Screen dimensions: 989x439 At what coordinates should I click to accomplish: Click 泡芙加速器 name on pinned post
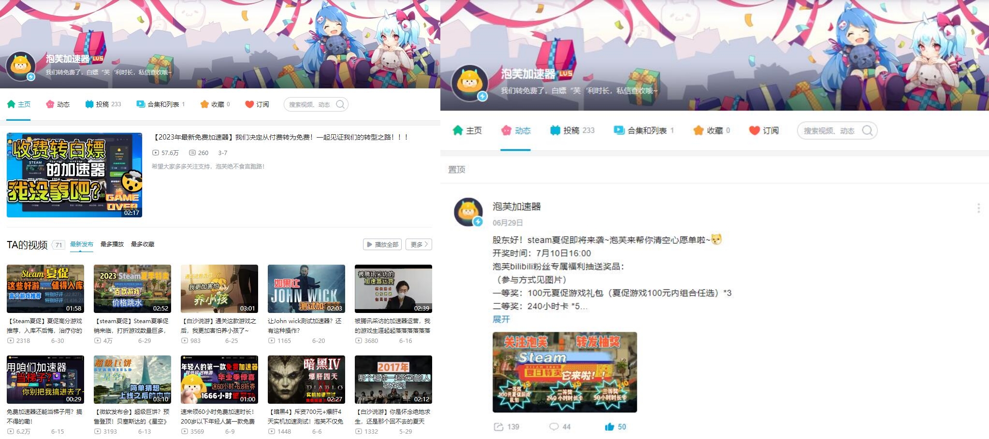[x=517, y=207]
